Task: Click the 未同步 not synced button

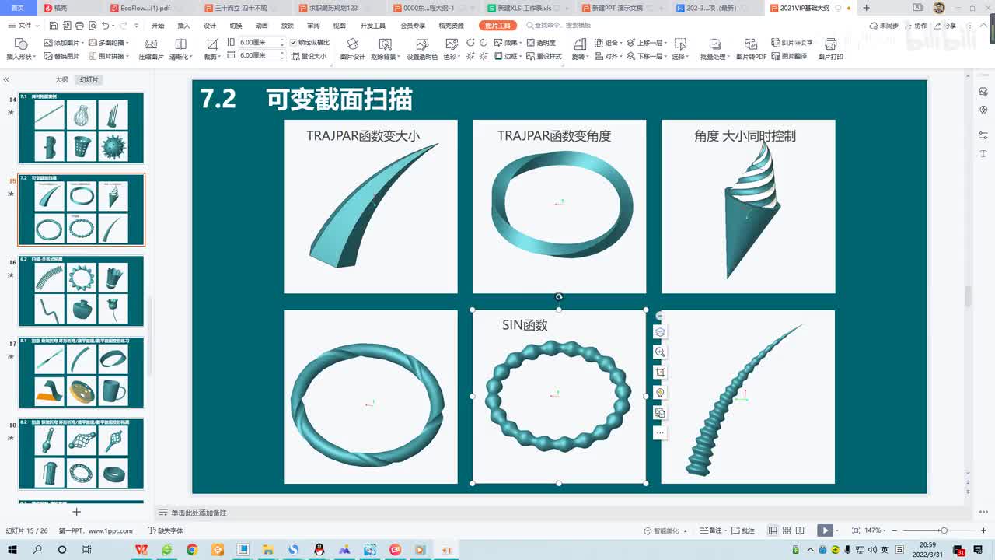Action: 885,26
